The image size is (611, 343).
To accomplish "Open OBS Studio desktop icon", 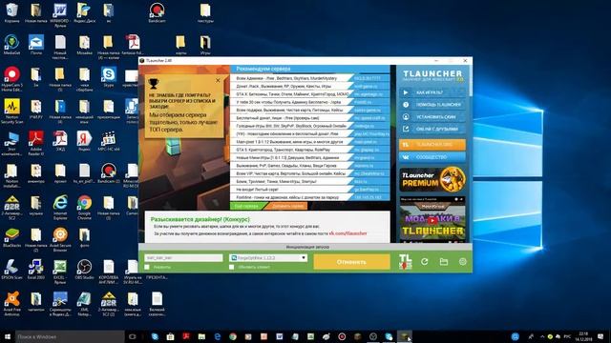I will coord(84,269).
